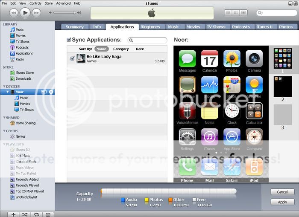This screenshot has height=217, width=299.
Task: Collapse the Playlists section
Action: pos(4,144)
